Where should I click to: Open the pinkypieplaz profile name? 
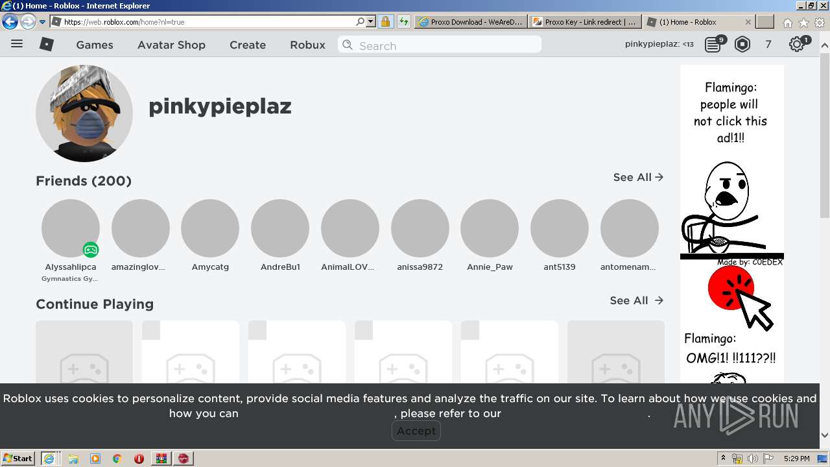click(x=220, y=106)
